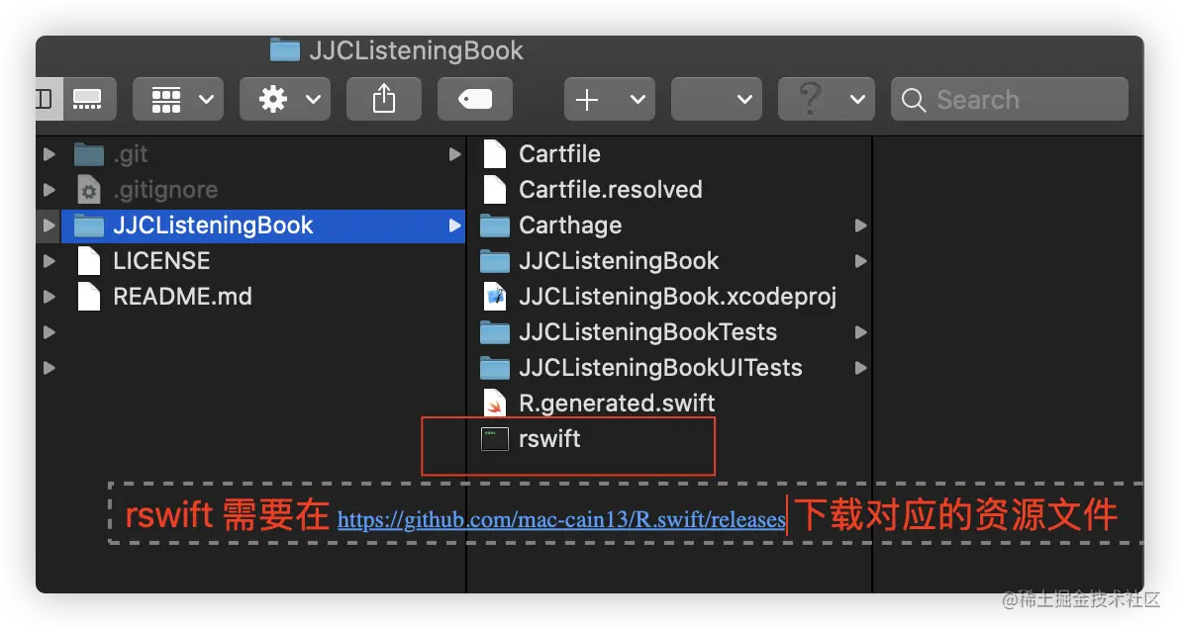Click the JJCListeningBookTests folder icon
Image resolution: width=1180 pixels, height=629 pixels.
[x=494, y=332]
